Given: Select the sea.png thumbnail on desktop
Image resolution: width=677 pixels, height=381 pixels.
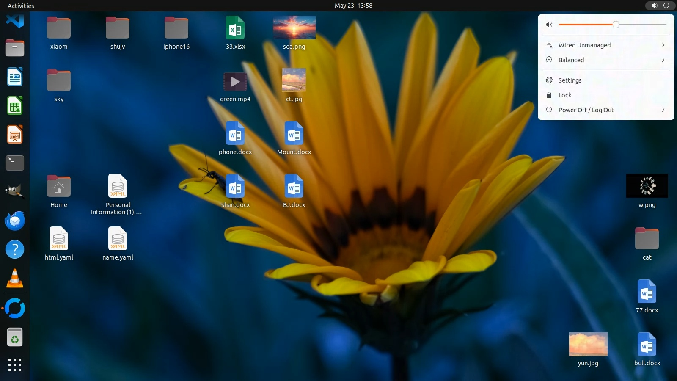Looking at the screenshot, I should point(294,28).
